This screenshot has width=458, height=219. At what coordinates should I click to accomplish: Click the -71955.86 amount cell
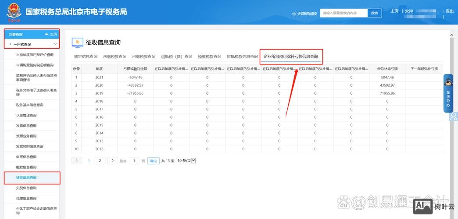pyautogui.click(x=135, y=93)
